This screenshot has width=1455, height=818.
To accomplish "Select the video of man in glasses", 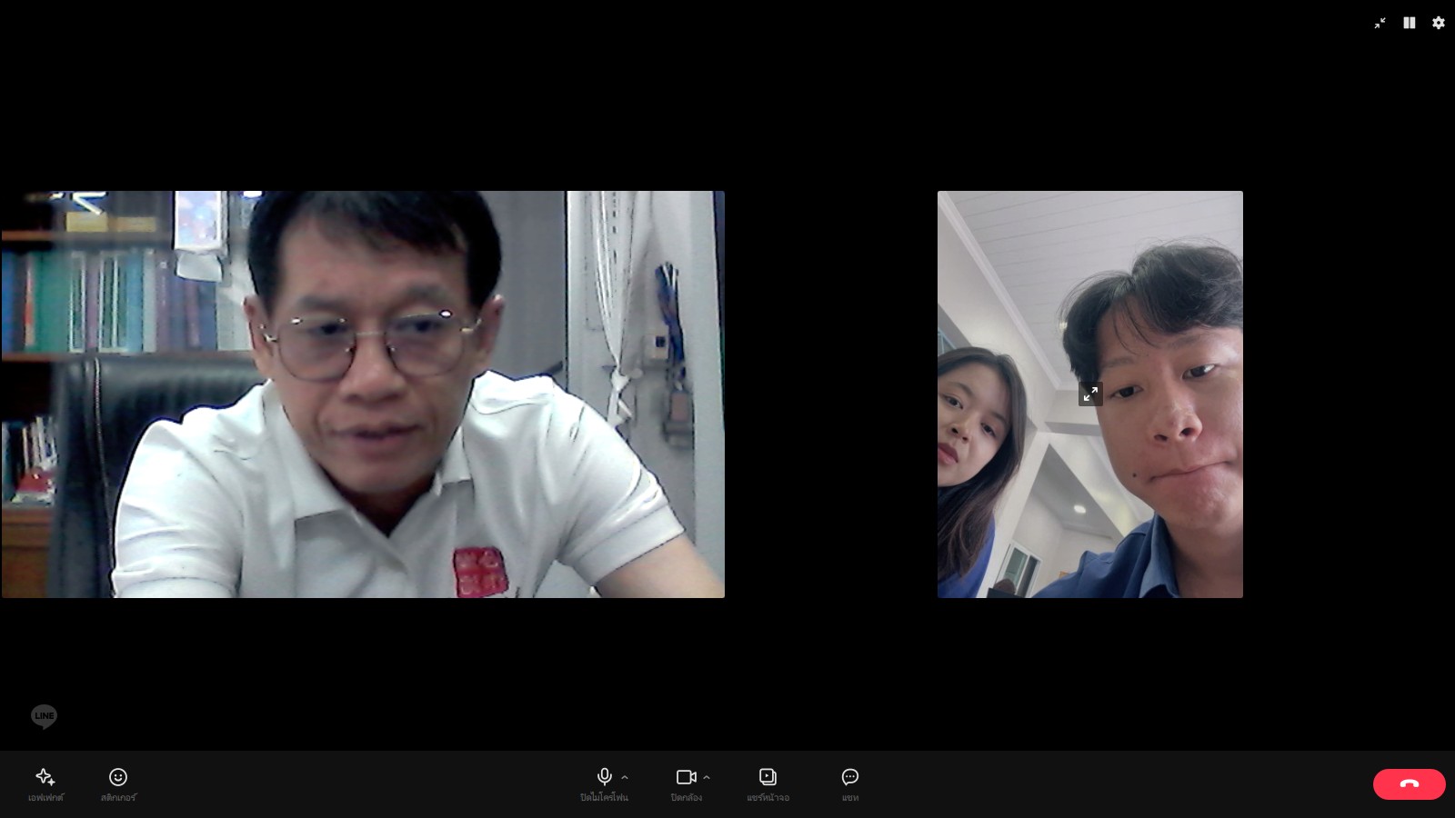I will point(363,394).
